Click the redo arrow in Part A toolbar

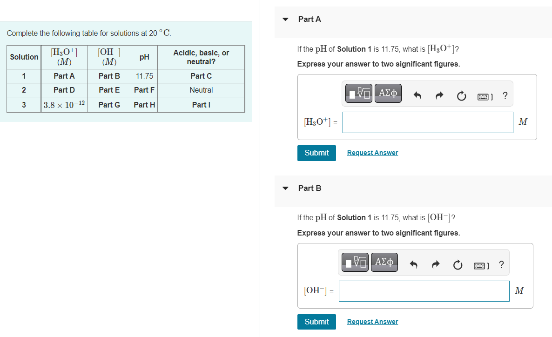(x=439, y=94)
